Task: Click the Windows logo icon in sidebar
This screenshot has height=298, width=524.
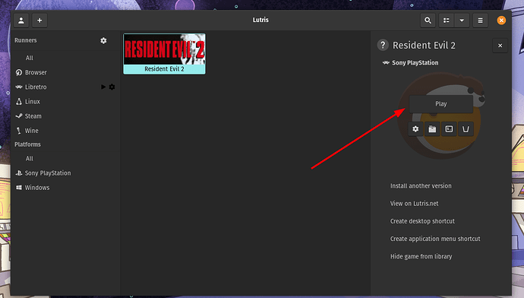Action: click(19, 188)
